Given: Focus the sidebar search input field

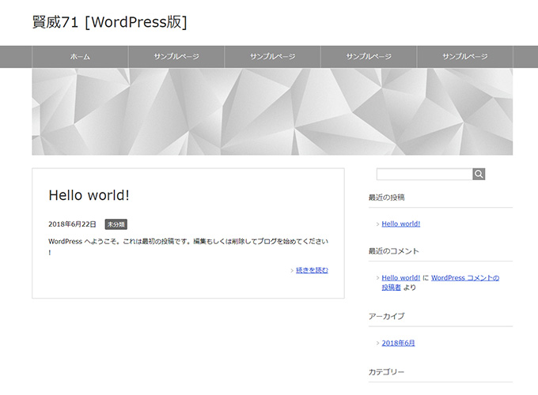Looking at the screenshot, I should (x=424, y=174).
